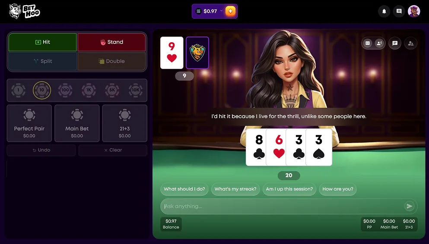Viewport: 429px width, 244px height.
Task: Open the notifications bell icon
Action: coord(384,11)
